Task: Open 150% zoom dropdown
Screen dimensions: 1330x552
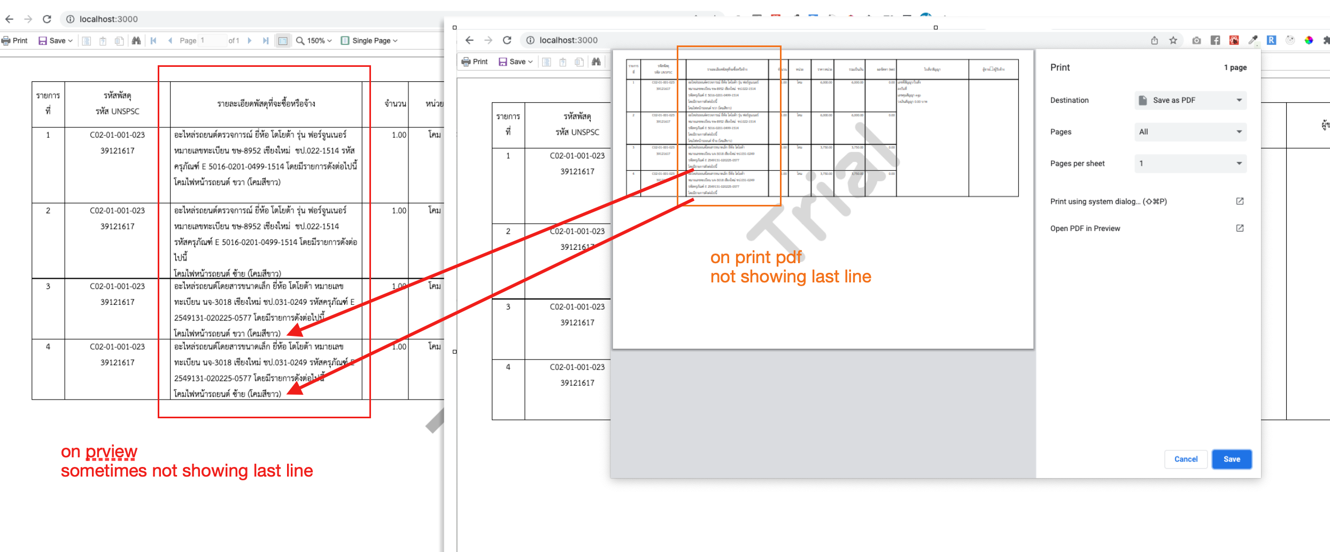Action: [x=314, y=41]
